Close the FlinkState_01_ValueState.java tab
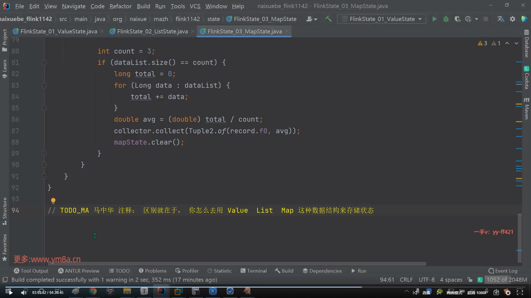The image size is (531, 298). point(102,31)
